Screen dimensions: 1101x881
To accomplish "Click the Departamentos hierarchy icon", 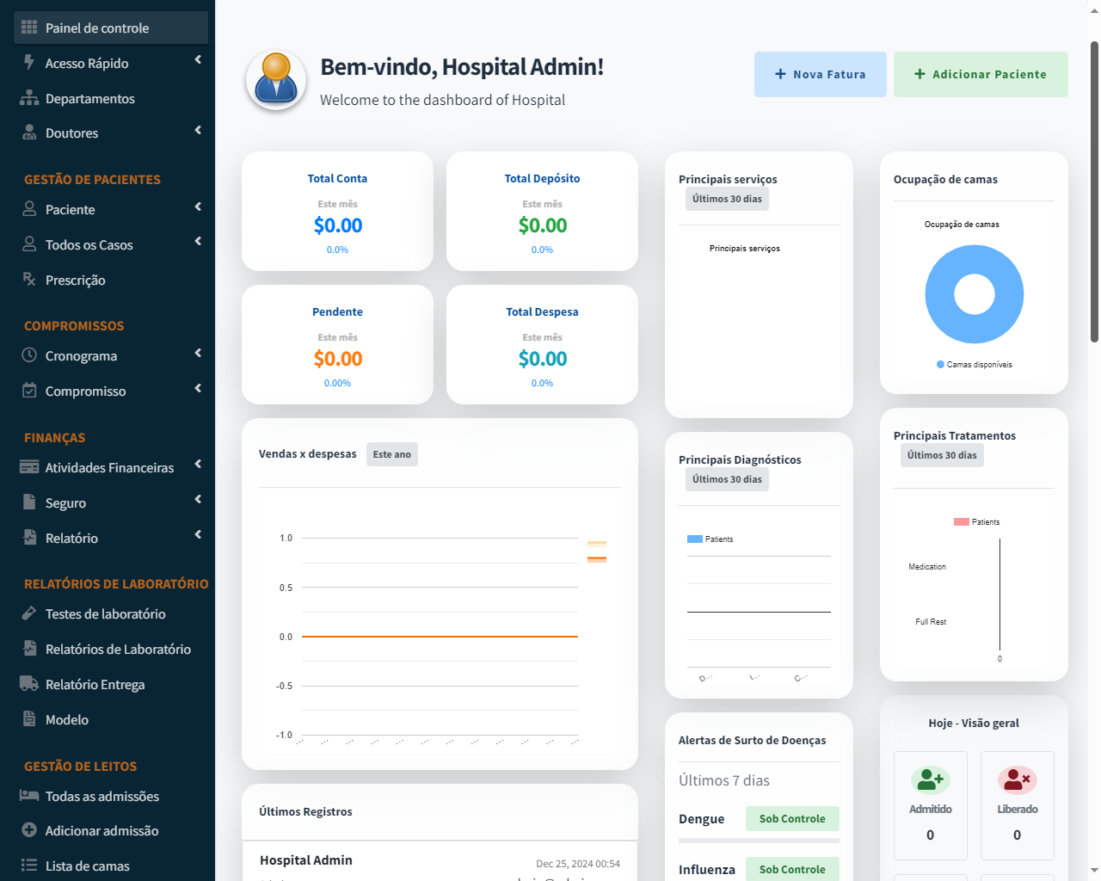I will pos(29,98).
